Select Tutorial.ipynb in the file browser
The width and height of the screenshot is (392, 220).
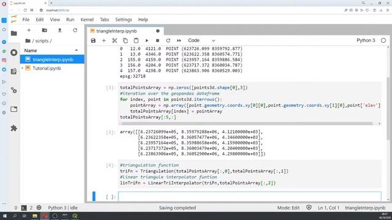click(52, 68)
